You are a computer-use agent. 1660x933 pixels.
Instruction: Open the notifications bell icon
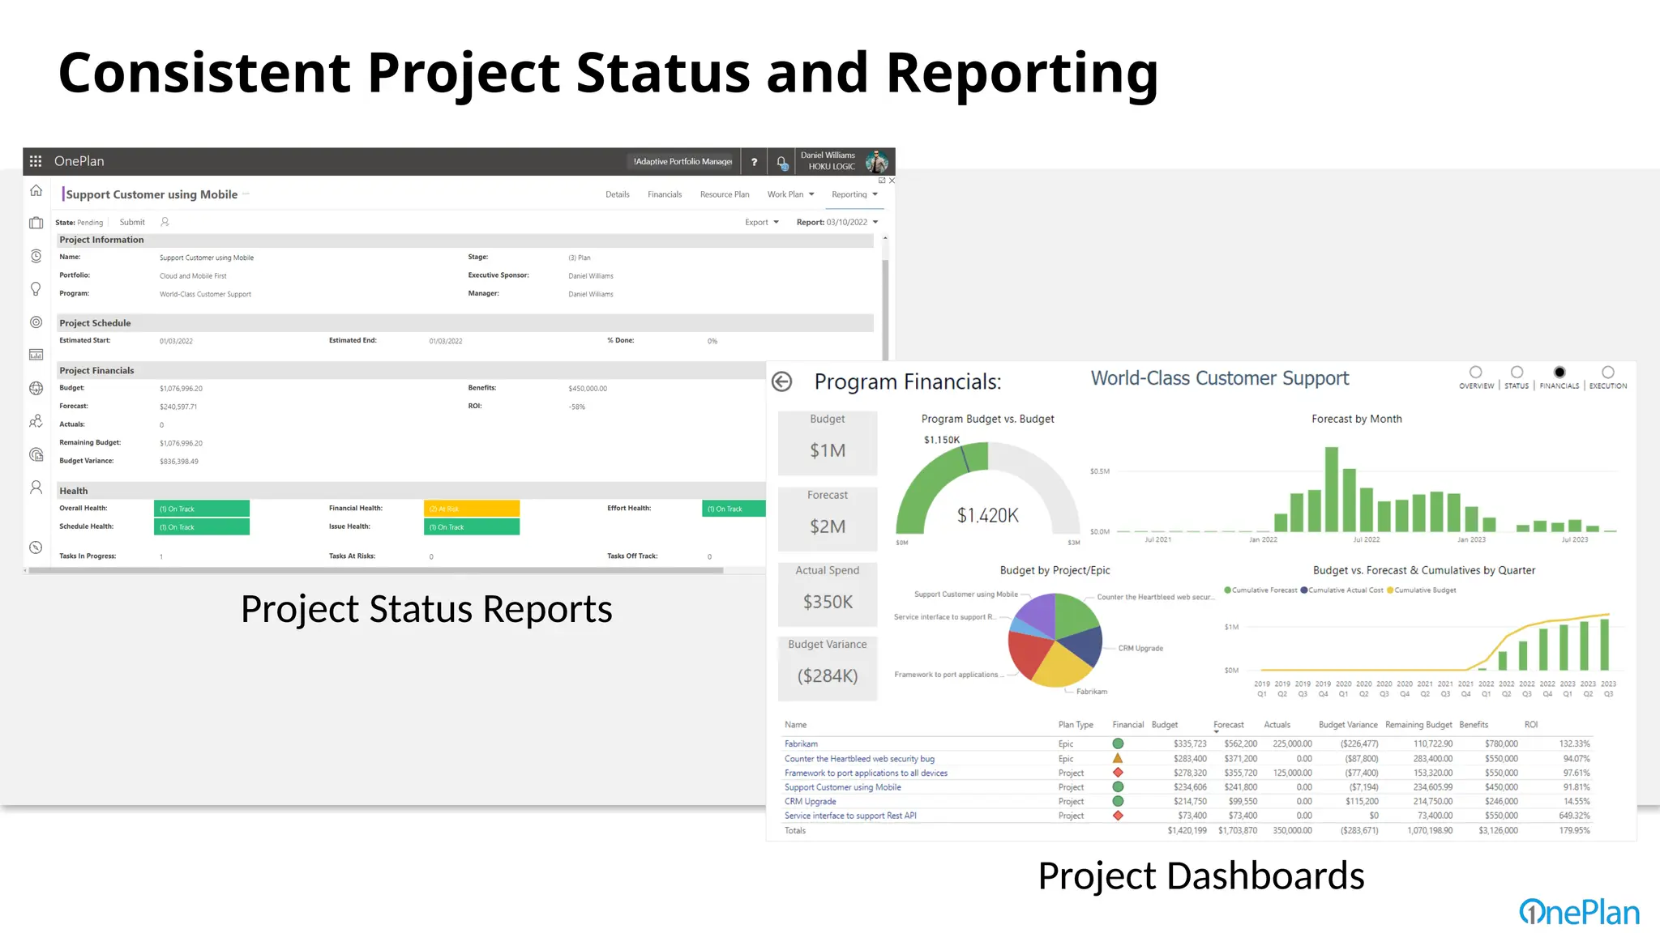(x=781, y=162)
